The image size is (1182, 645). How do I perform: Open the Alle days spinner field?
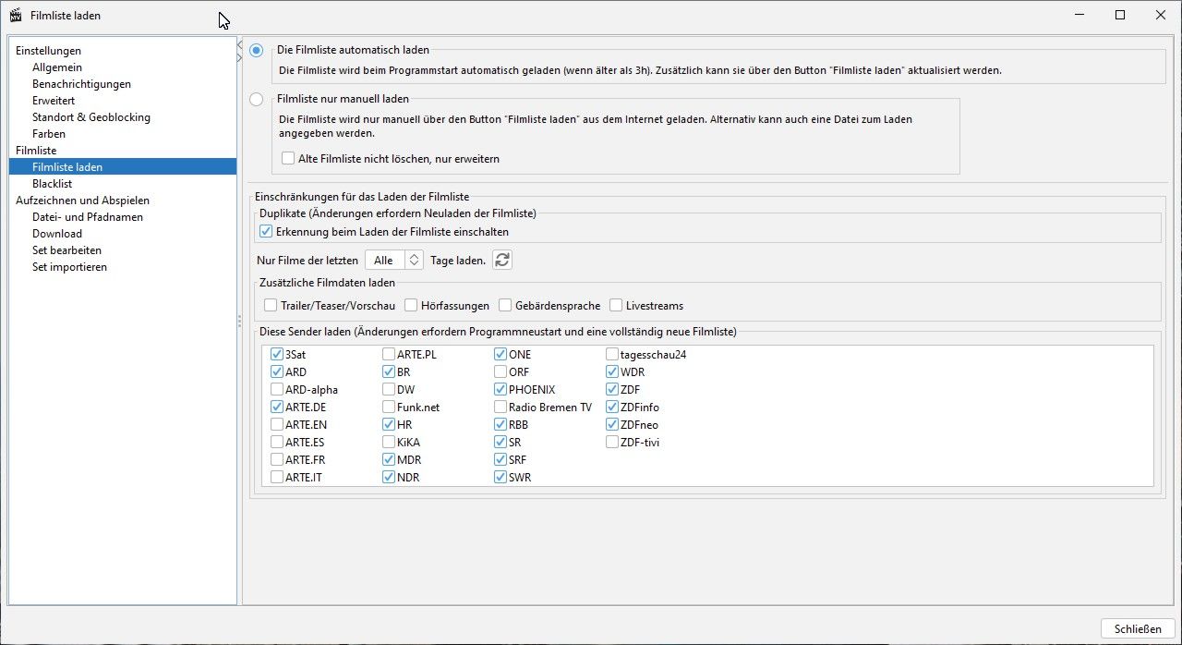click(x=394, y=261)
